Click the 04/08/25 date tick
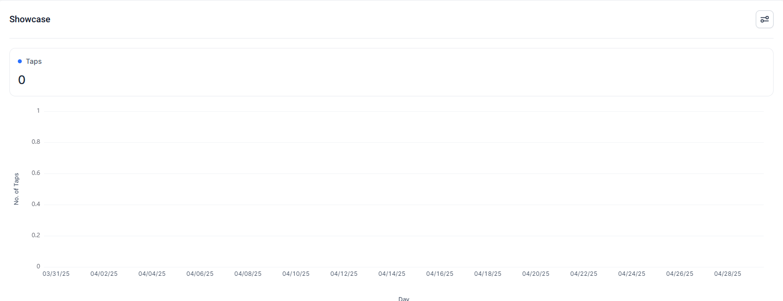This screenshot has width=783, height=301. (248, 274)
